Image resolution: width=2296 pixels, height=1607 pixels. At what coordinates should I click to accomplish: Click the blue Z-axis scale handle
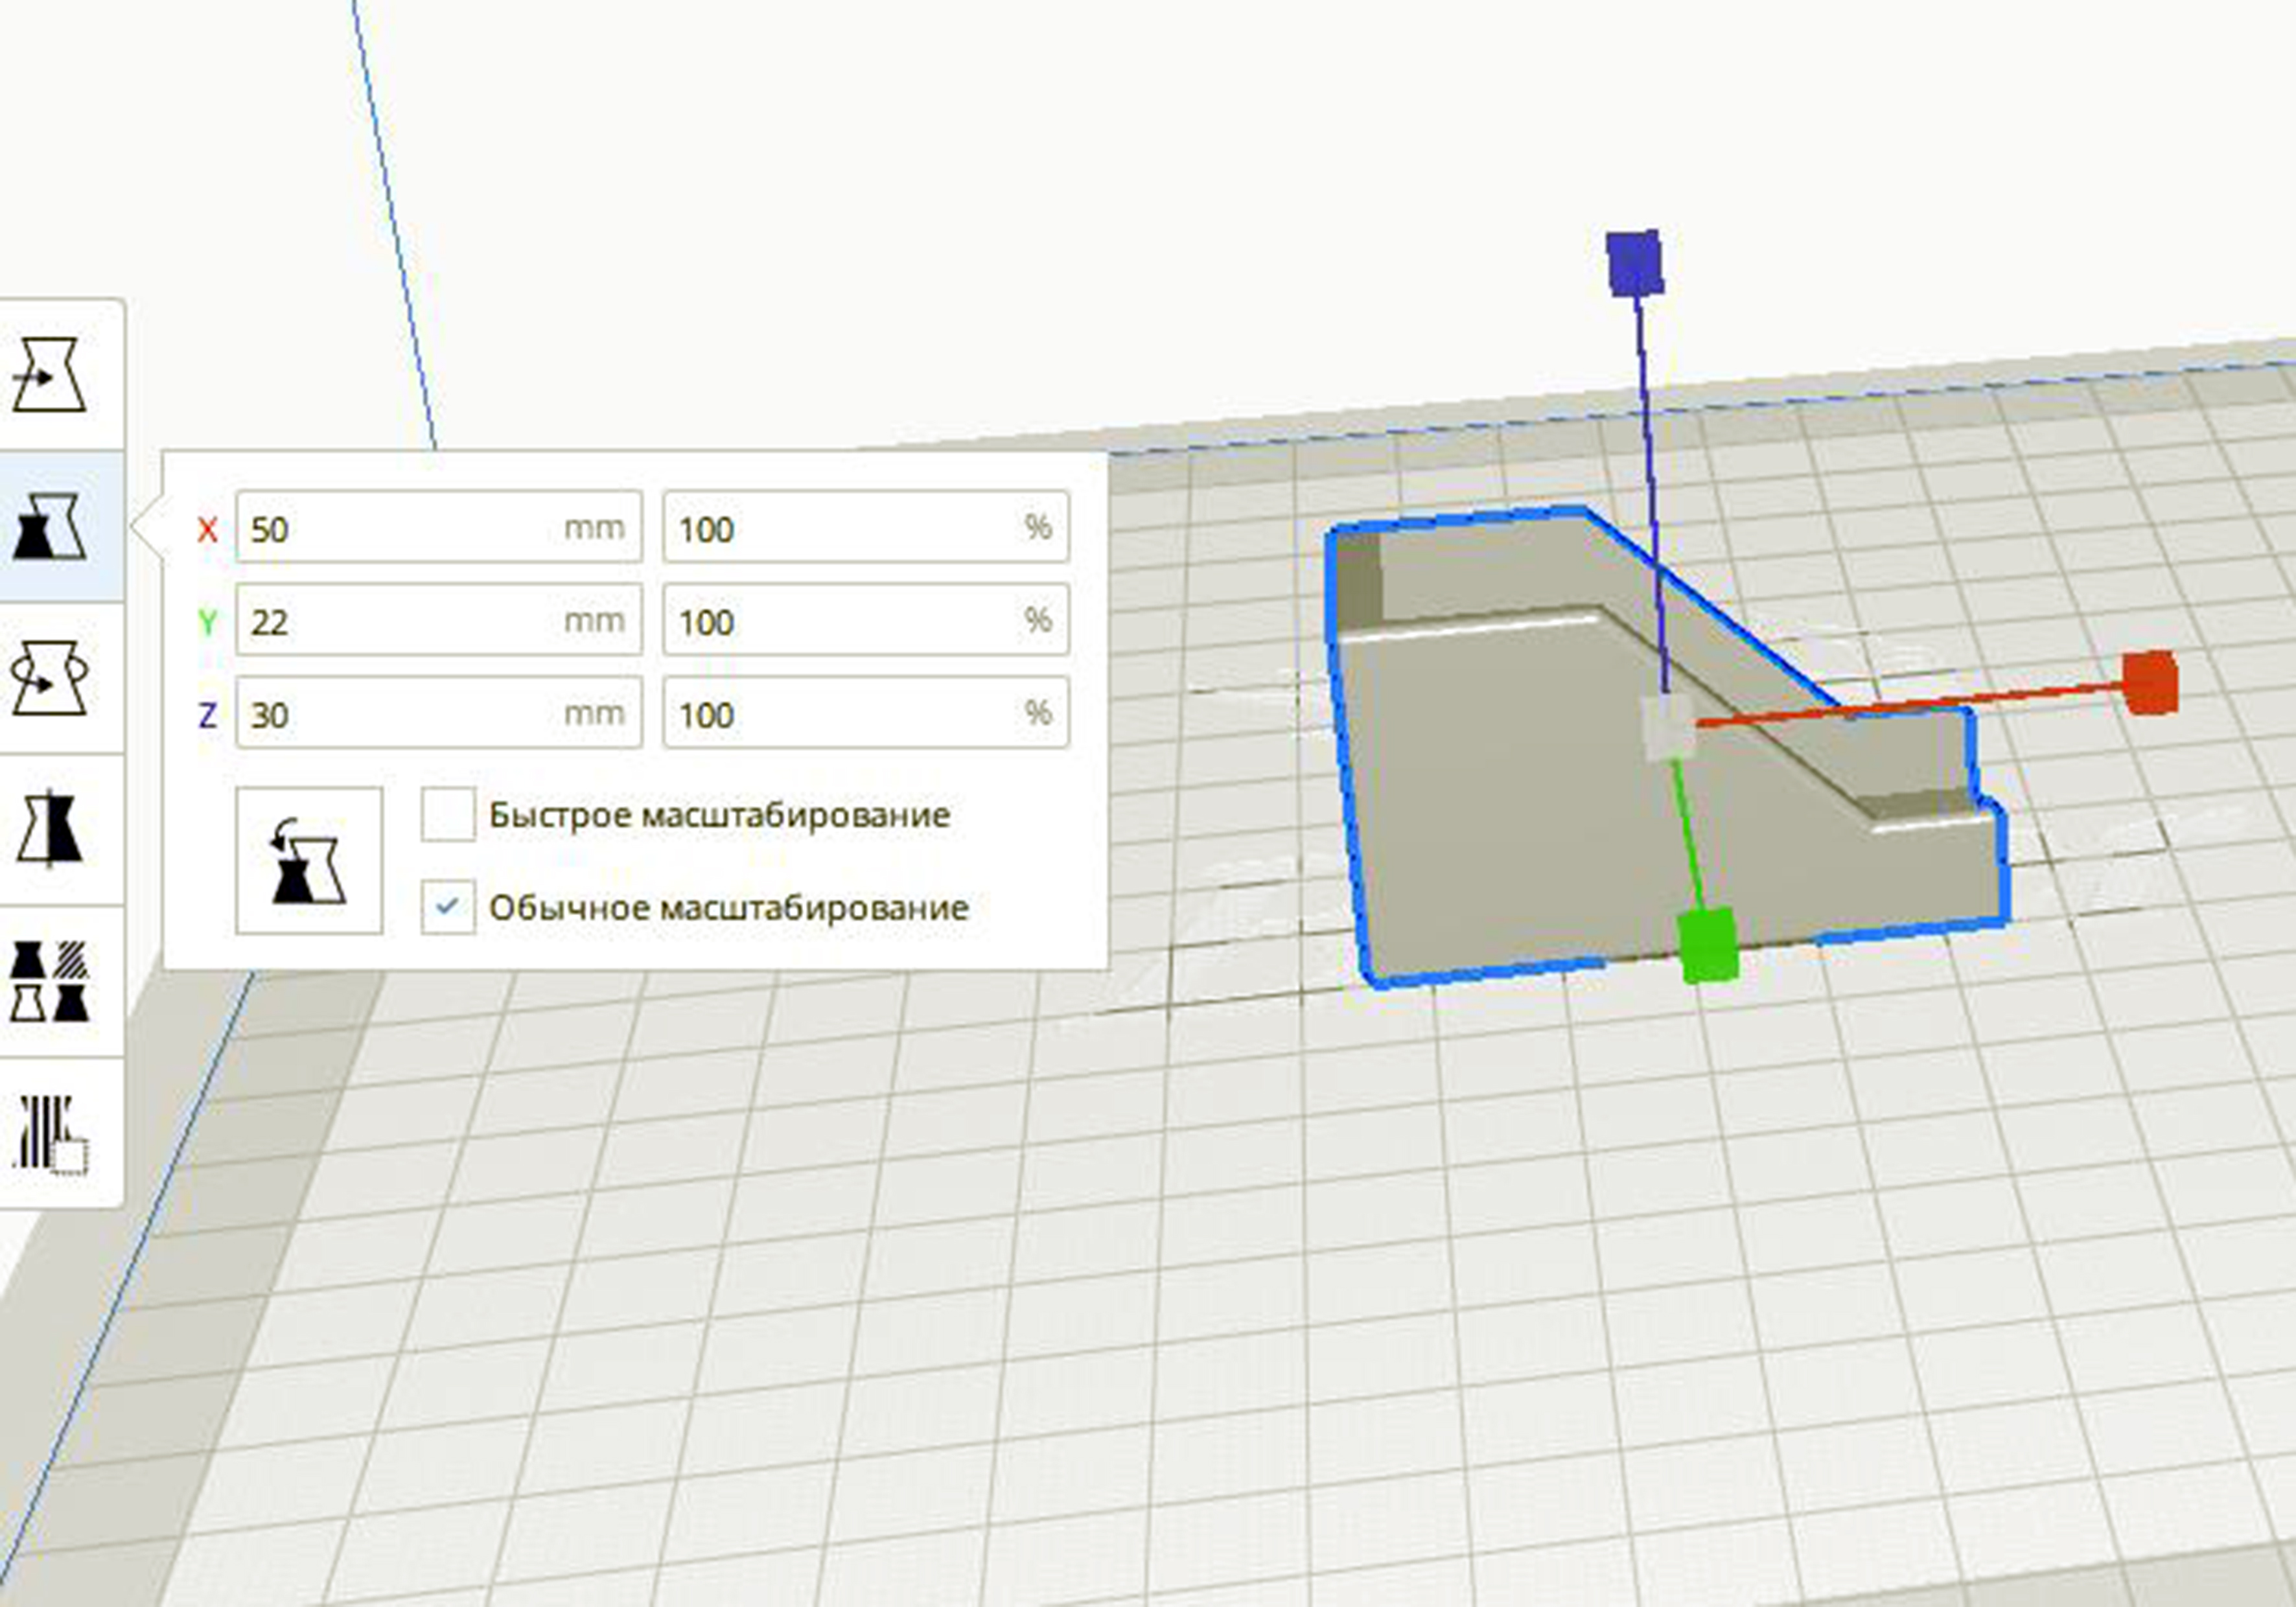pyautogui.click(x=1635, y=262)
